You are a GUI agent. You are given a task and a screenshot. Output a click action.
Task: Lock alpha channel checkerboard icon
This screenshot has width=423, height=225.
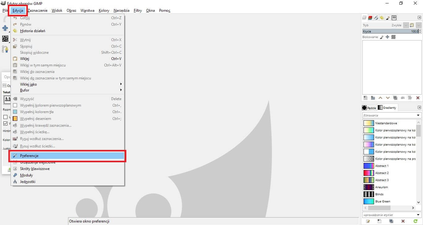point(394,37)
